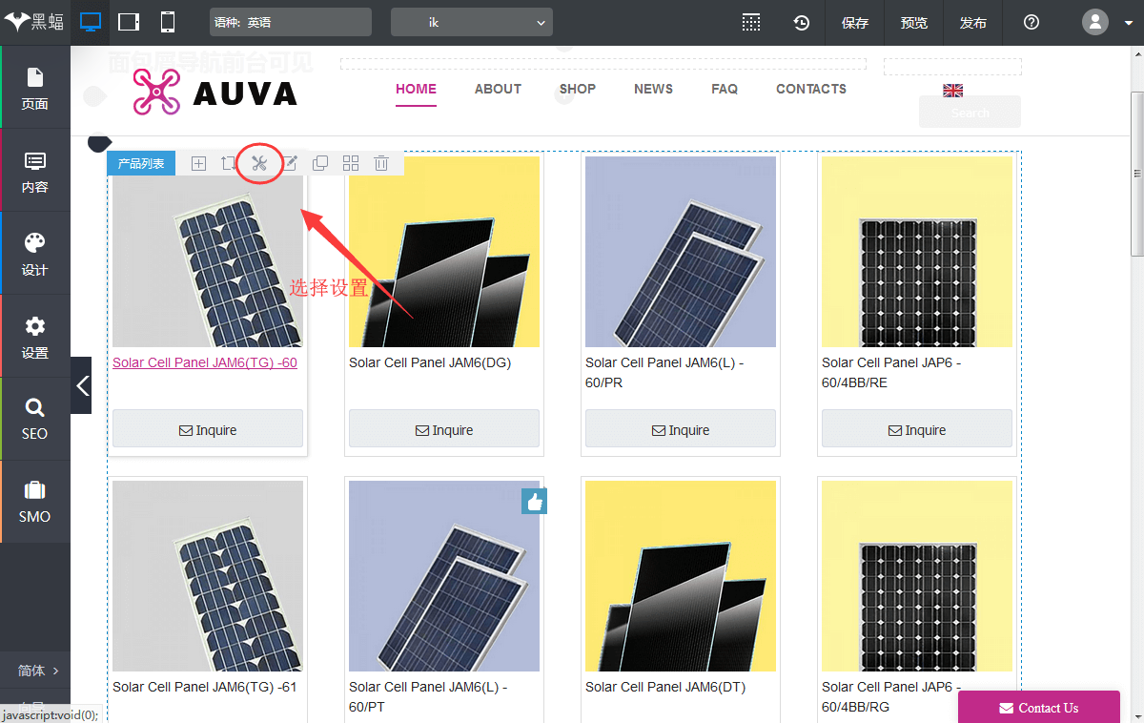Screen dimensions: 1144x723
Task: Open the help question mark icon
Action: (x=1031, y=23)
